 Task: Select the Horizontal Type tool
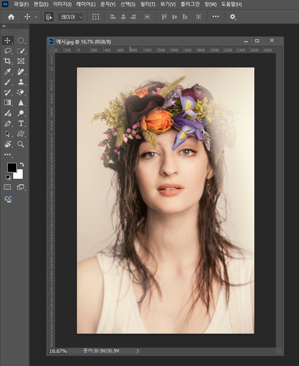coord(21,123)
